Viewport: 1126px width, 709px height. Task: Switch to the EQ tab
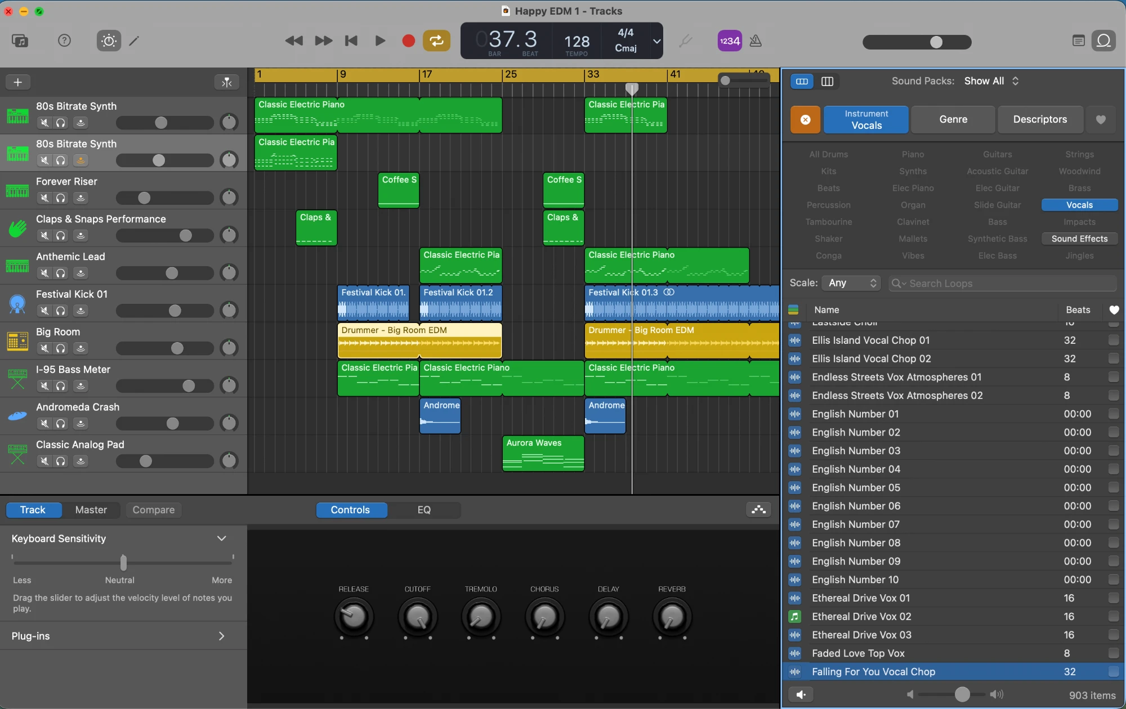(424, 510)
